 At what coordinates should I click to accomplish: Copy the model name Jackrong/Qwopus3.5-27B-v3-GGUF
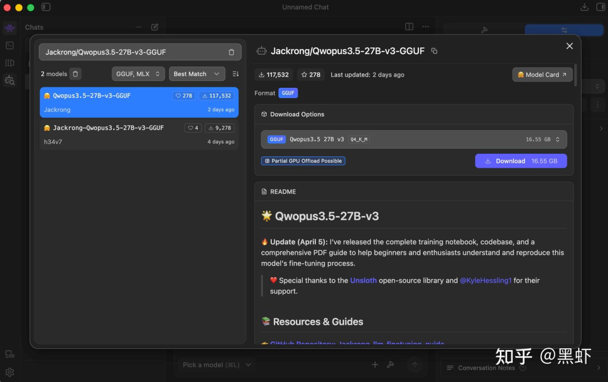coord(434,51)
